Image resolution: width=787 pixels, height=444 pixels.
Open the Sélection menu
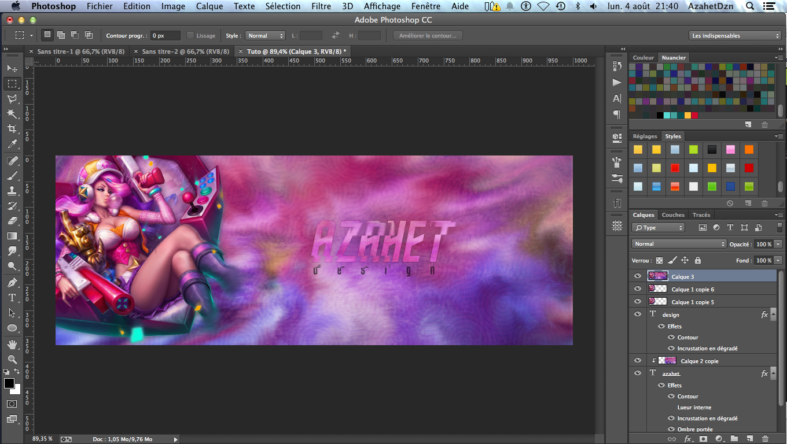(x=283, y=6)
